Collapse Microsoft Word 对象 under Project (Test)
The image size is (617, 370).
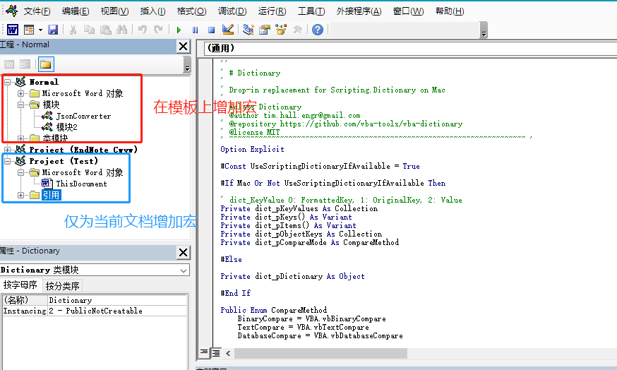click(x=20, y=173)
